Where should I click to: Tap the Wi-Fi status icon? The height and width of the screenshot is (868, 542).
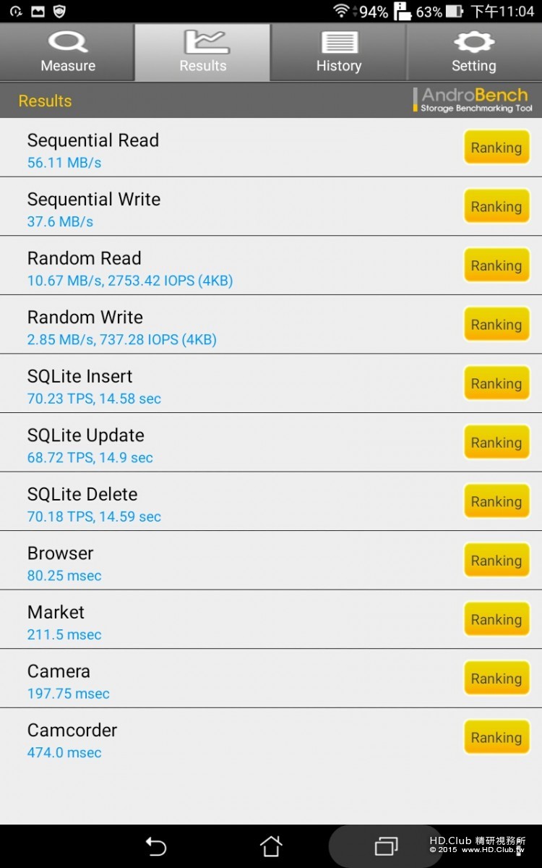[341, 11]
